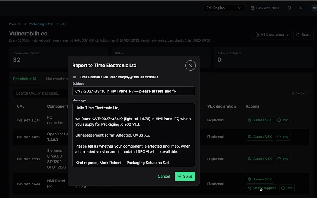This screenshot has width=317, height=198.
Task: Click the HMI Panel P7 component cell
Action: pyautogui.click(x=56, y=184)
